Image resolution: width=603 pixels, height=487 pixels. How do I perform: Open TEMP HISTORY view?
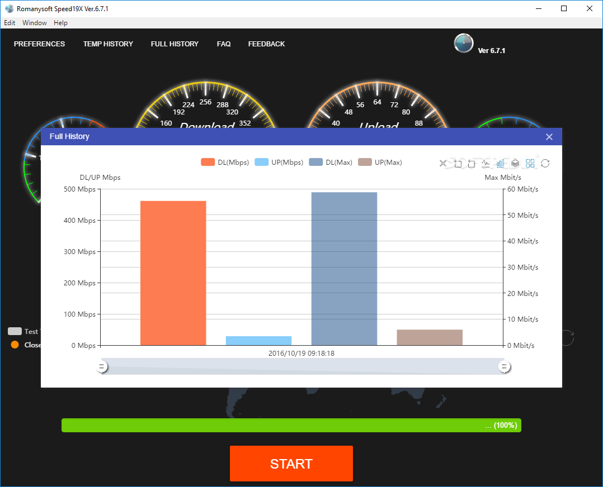coord(108,44)
